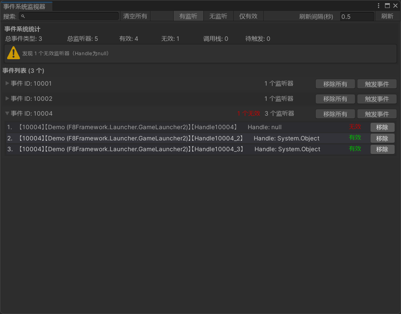Trigger event 10004 with 触发事件
The width and height of the screenshot is (401, 314).
(x=377, y=114)
